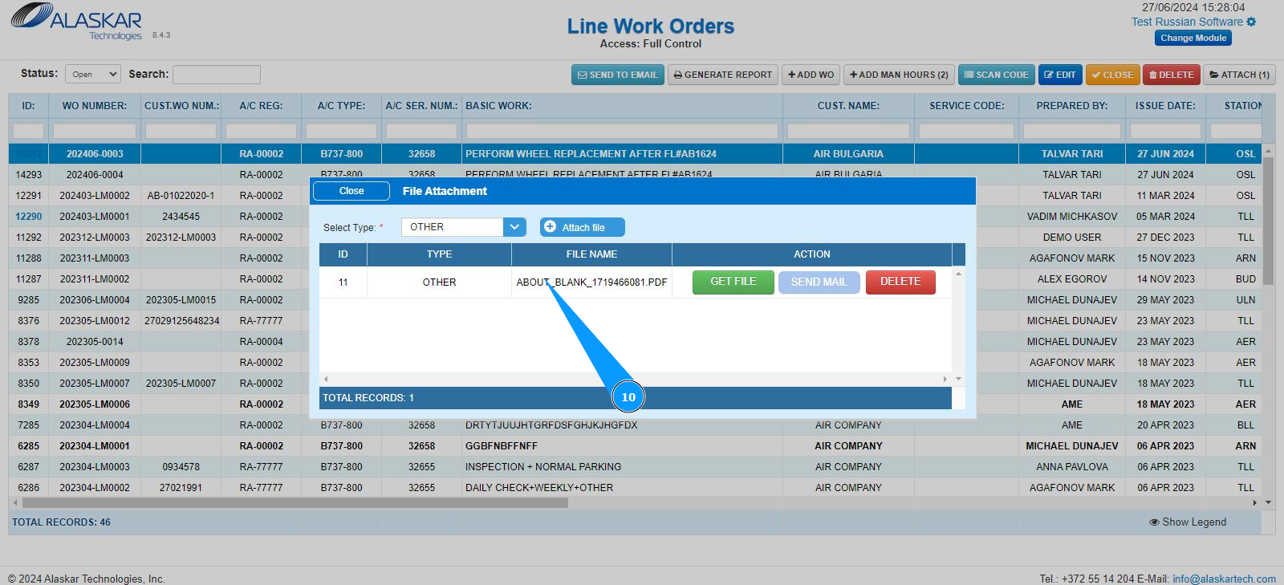1284x585 pixels.
Task: Click the FILE NAME header in attachment table
Action: click(x=591, y=254)
